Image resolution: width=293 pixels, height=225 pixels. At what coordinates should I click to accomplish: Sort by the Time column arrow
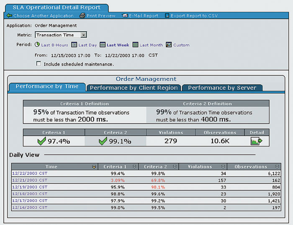(x=94, y=167)
